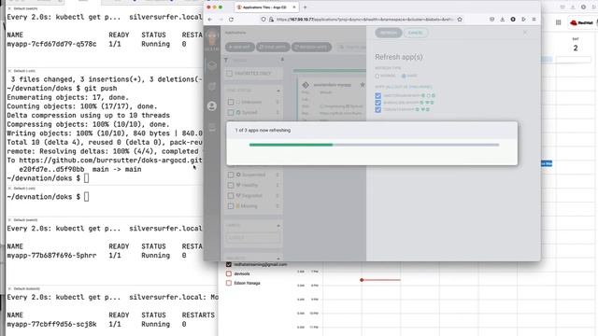Click the Refresh Apps toolbar button
This screenshot has height=336, width=598.
[311, 47]
